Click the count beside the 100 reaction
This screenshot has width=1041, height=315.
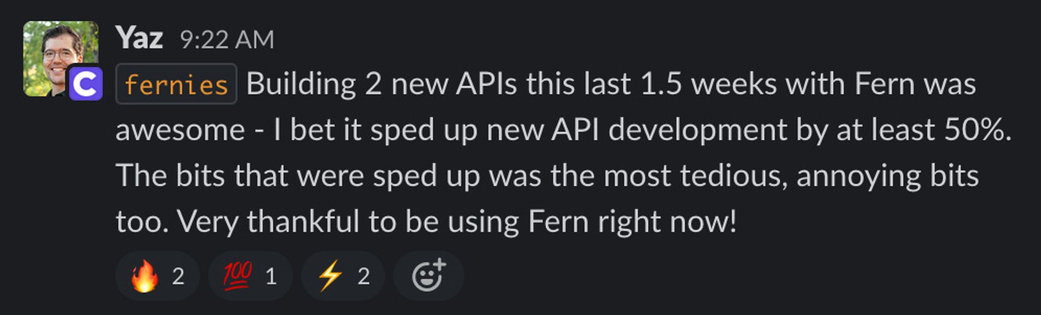[x=271, y=277]
